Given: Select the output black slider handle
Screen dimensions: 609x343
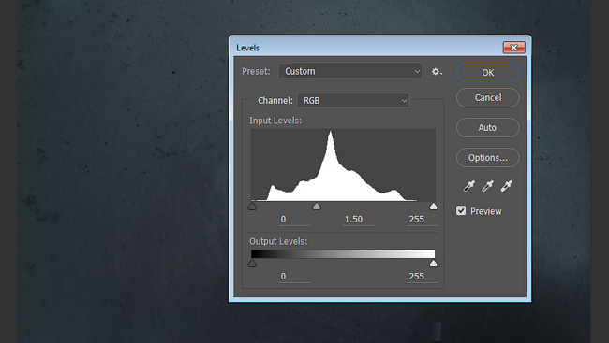Looking at the screenshot, I should point(252,264).
